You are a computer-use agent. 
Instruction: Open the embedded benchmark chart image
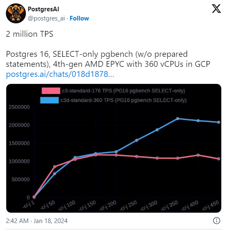[114, 148]
